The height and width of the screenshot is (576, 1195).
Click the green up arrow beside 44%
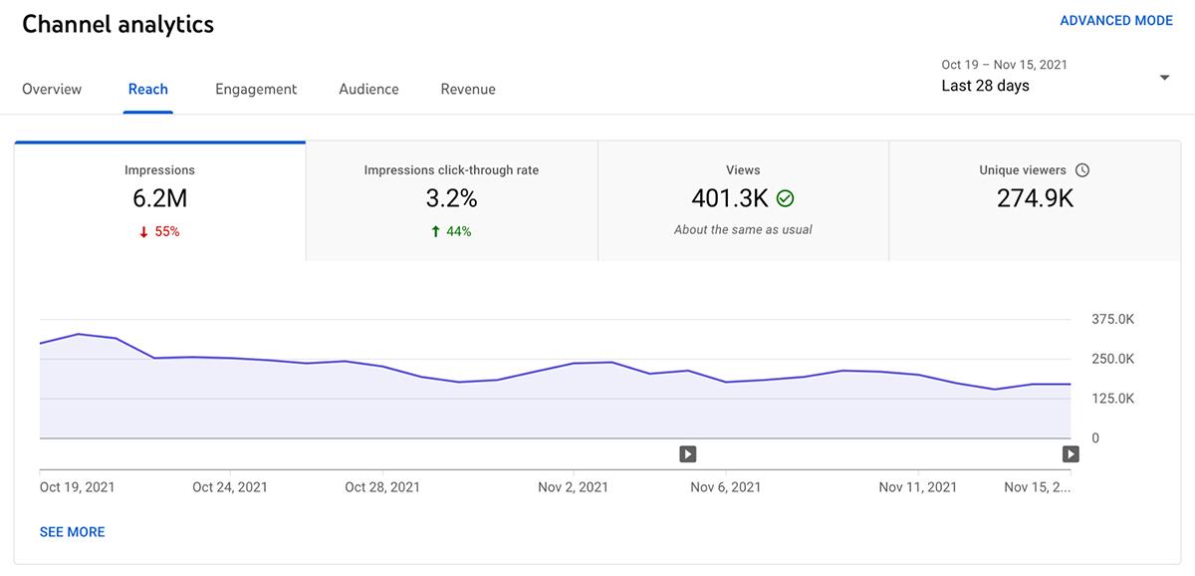pyautogui.click(x=434, y=230)
